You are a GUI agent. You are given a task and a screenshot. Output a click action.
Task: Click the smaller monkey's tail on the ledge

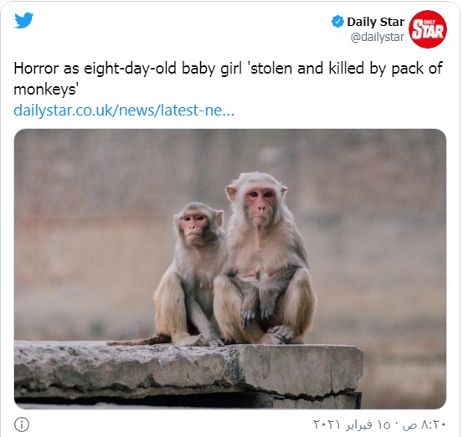138,341
